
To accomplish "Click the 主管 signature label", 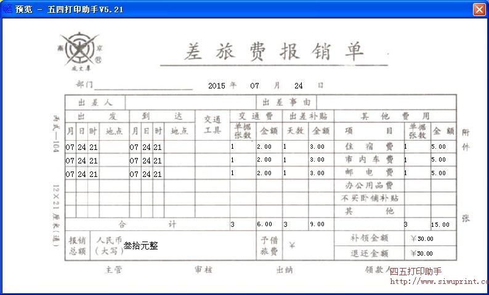I will tap(113, 270).
